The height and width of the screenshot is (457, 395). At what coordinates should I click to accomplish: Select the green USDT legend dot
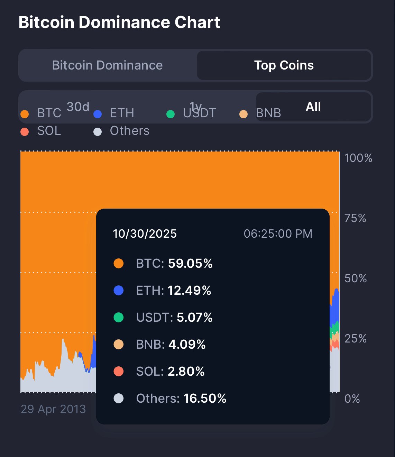pos(171,113)
